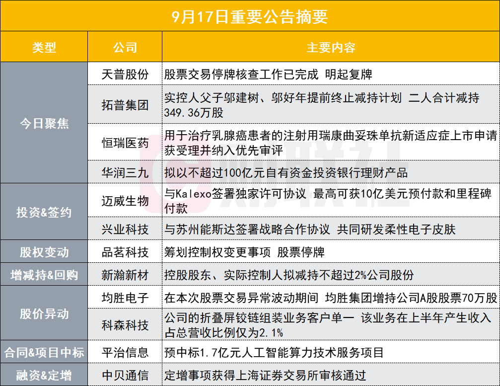Select the 投资&签约 category cell
Image resolution: width=500 pixels, height=386 pixels.
click(44, 212)
